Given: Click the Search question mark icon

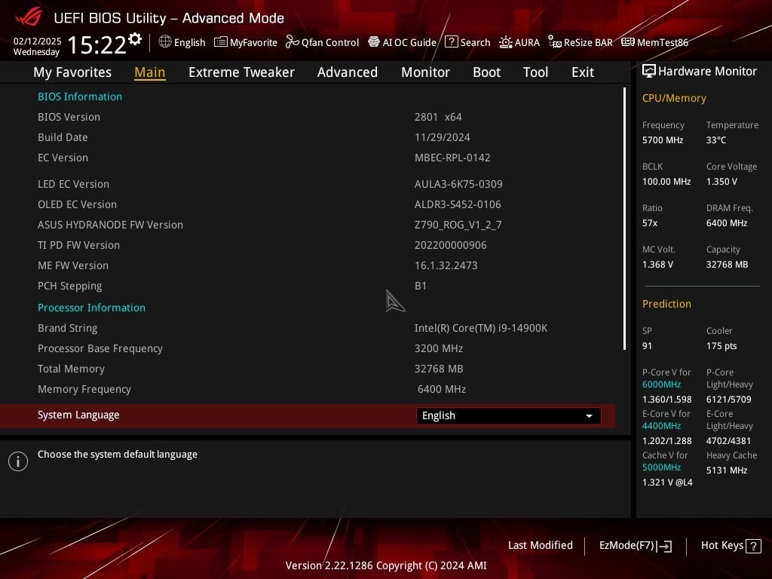Looking at the screenshot, I should (451, 42).
